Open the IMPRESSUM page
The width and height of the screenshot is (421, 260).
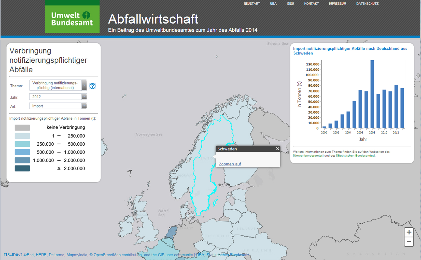(337, 4)
